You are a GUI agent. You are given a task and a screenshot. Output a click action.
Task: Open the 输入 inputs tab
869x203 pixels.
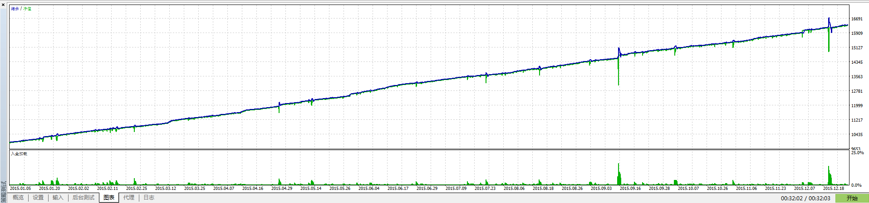[58, 198]
